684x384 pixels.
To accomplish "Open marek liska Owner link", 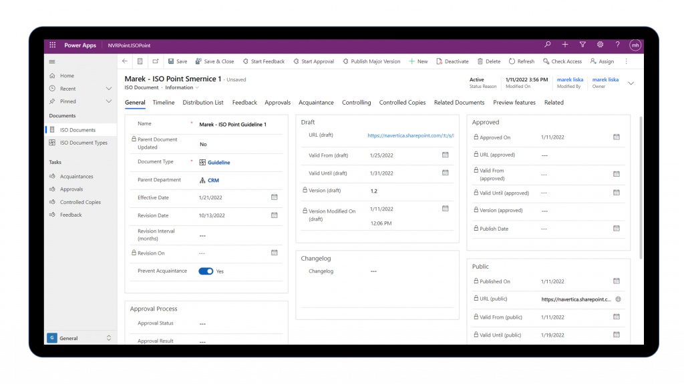I will 605,80.
